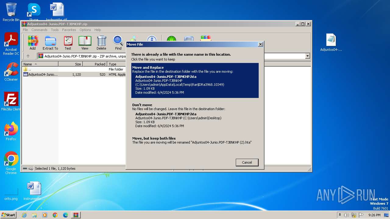Click the up one level arrow
This screenshot has height=219, width=390.
coord(28,56)
